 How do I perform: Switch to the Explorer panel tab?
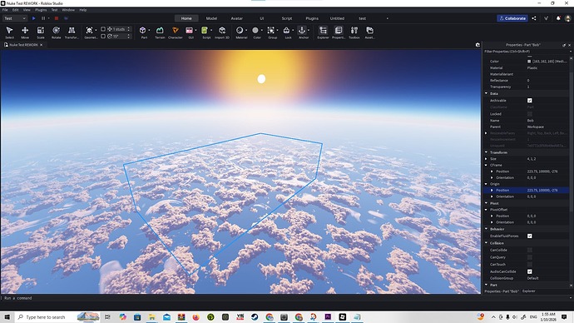pos(528,291)
